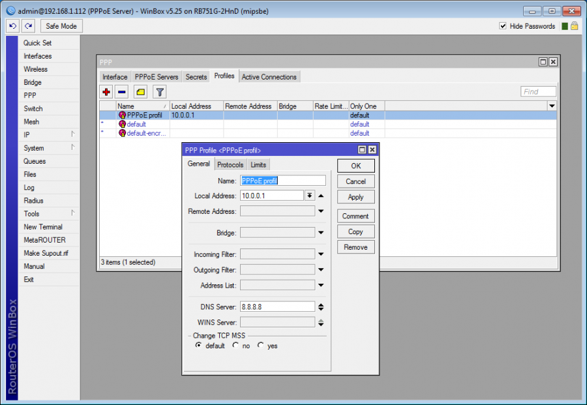
Task: Select the Change TCP MSS no radio
Action: pyautogui.click(x=235, y=346)
